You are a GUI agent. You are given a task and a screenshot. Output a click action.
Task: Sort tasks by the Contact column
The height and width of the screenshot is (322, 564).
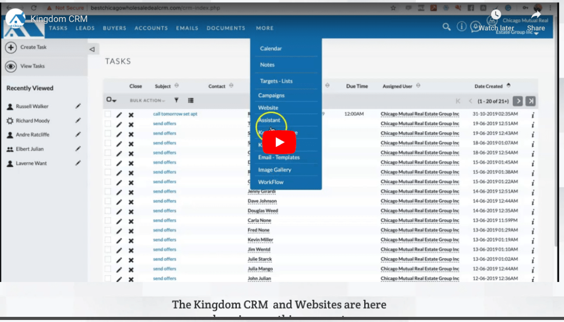click(231, 86)
